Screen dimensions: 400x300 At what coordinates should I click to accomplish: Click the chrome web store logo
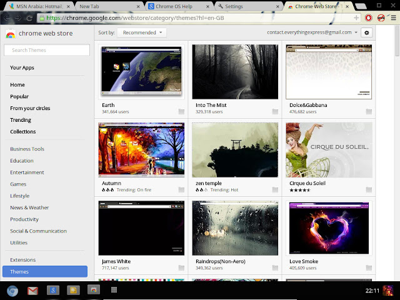[x=39, y=33]
